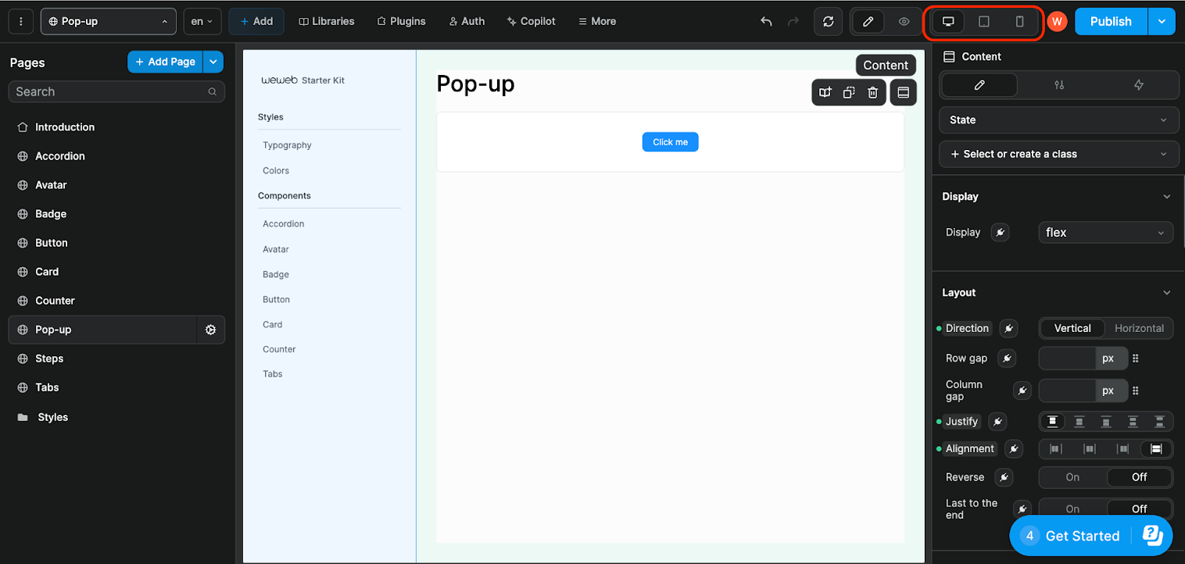Viewport: 1185px width, 564px height.
Task: Expand the State selector
Action: pos(1058,120)
